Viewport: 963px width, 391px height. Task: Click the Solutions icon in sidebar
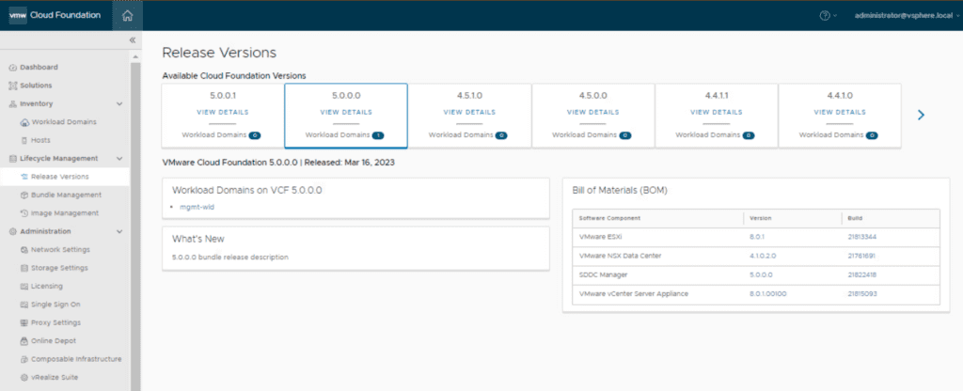13,86
